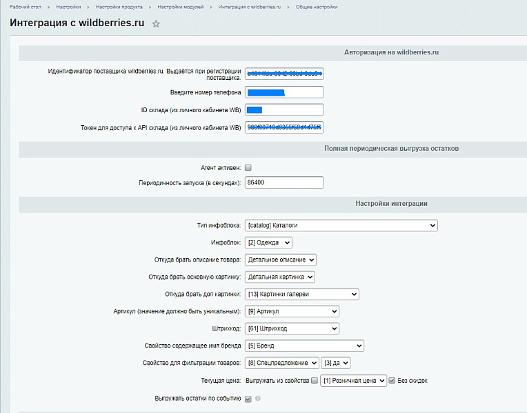527x413 pixels.
Task: Open the 'Тип инфоблока' dropdown
Action: coord(341,225)
